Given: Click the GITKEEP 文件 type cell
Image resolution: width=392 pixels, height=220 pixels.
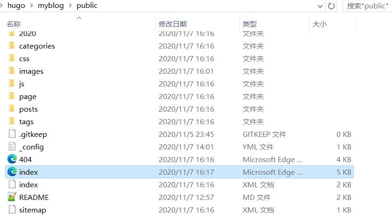Looking at the screenshot, I should (x=264, y=135).
